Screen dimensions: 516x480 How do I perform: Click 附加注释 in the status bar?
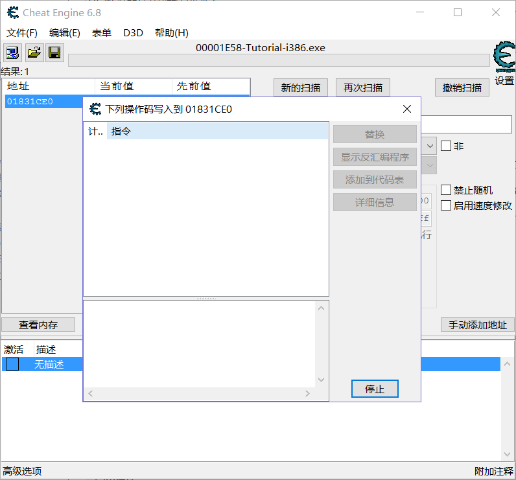click(x=494, y=471)
